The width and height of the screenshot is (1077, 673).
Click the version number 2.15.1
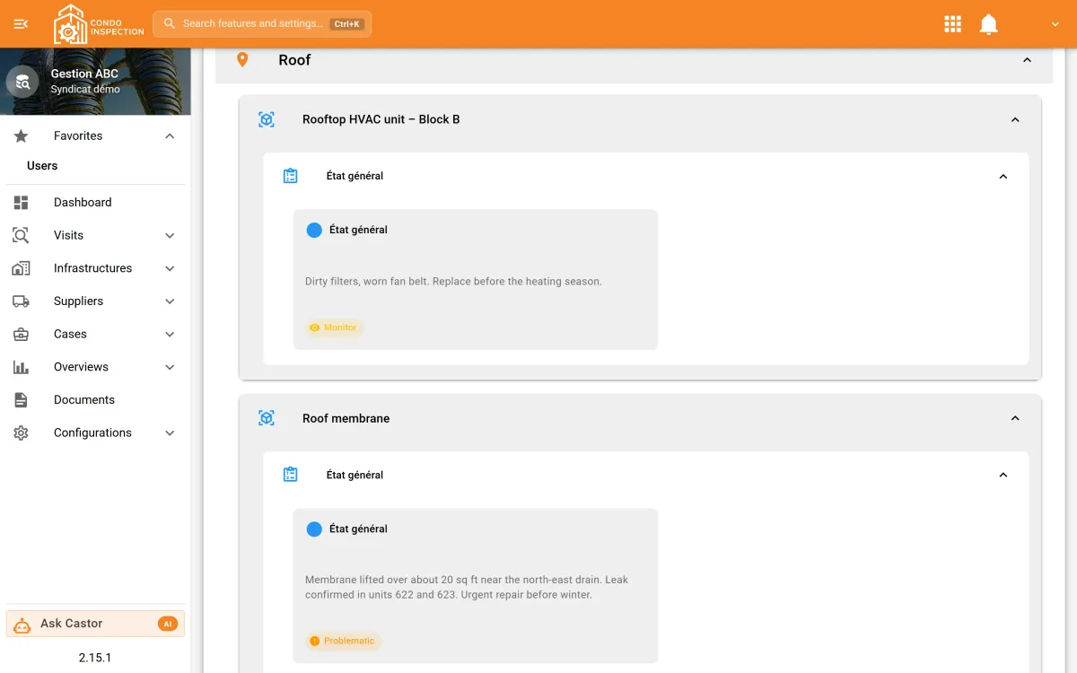point(95,658)
